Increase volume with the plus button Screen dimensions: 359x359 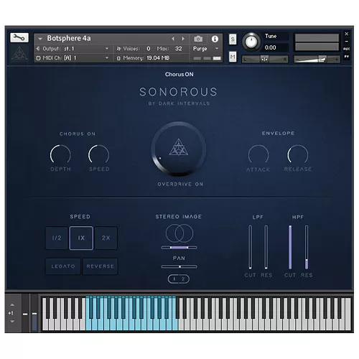(x=337, y=59)
